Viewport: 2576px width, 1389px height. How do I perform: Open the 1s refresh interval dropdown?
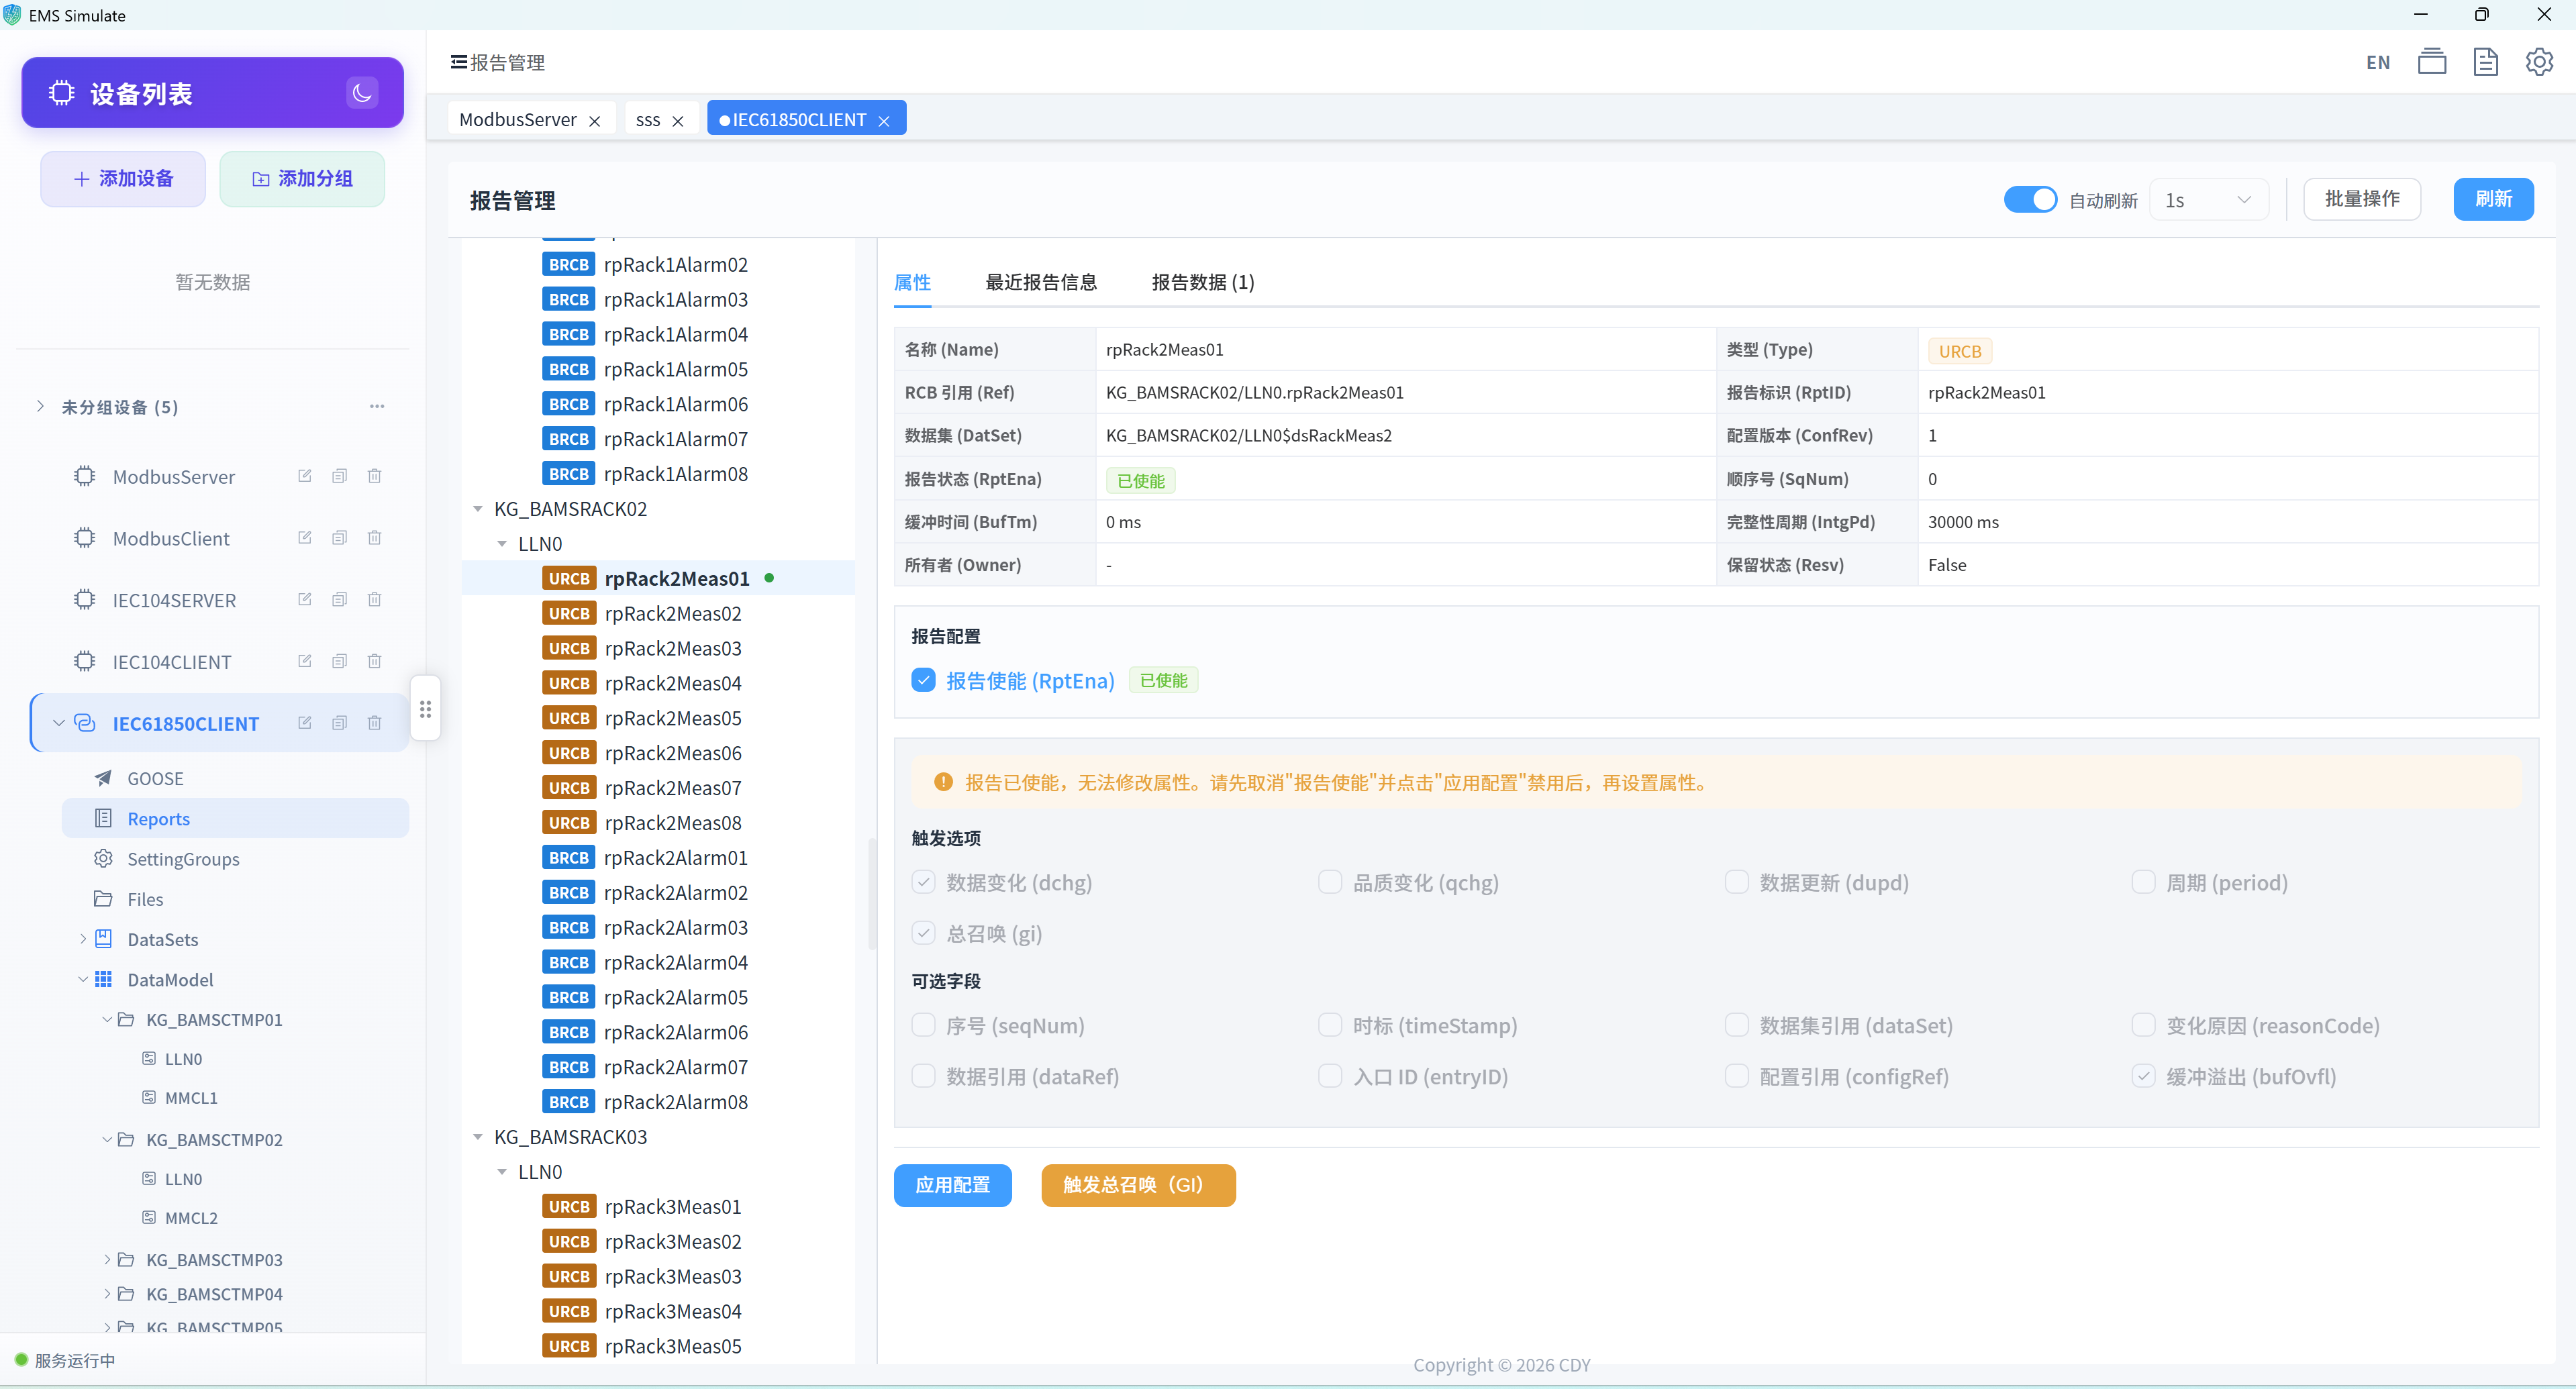(2208, 200)
